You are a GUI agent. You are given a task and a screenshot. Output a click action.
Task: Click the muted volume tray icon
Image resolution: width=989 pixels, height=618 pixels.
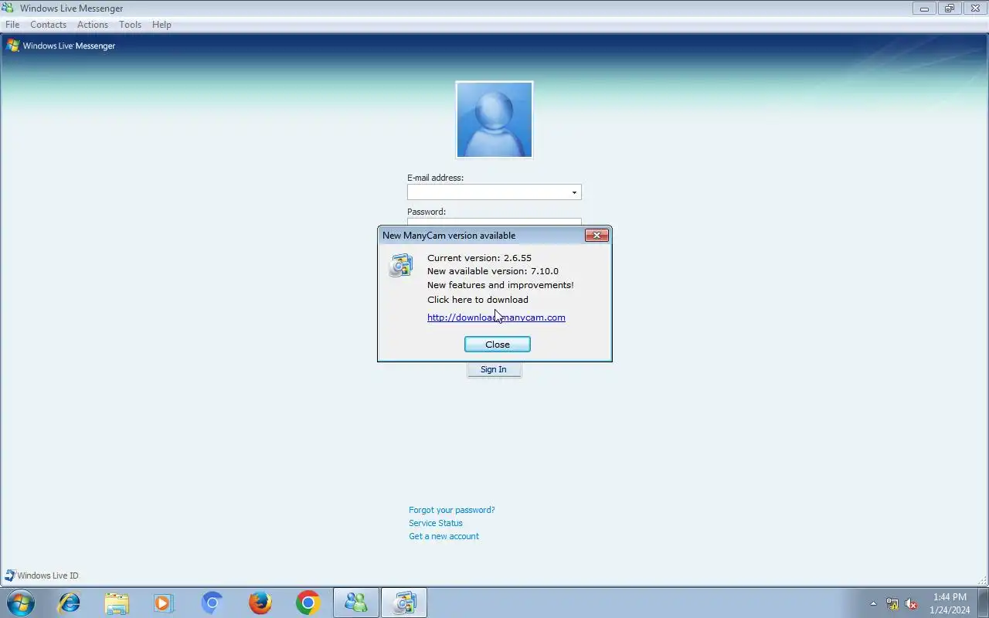911,604
